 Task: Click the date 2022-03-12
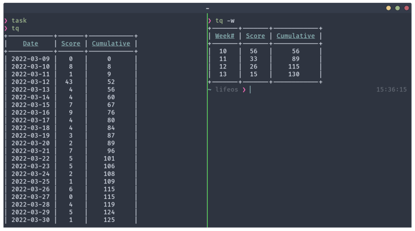[31, 82]
